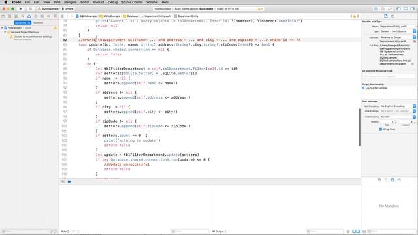Open the Symbol navigator tab
The image size is (418, 235).
[x=16, y=16]
